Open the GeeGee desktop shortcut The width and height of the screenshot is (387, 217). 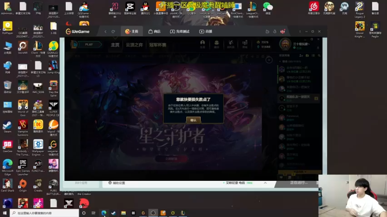click(7, 146)
